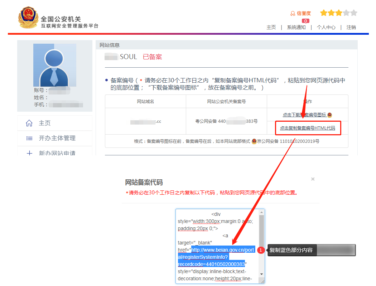The width and height of the screenshot is (376, 286).
Task: Click badge icon in format example row
Action: 254,141
